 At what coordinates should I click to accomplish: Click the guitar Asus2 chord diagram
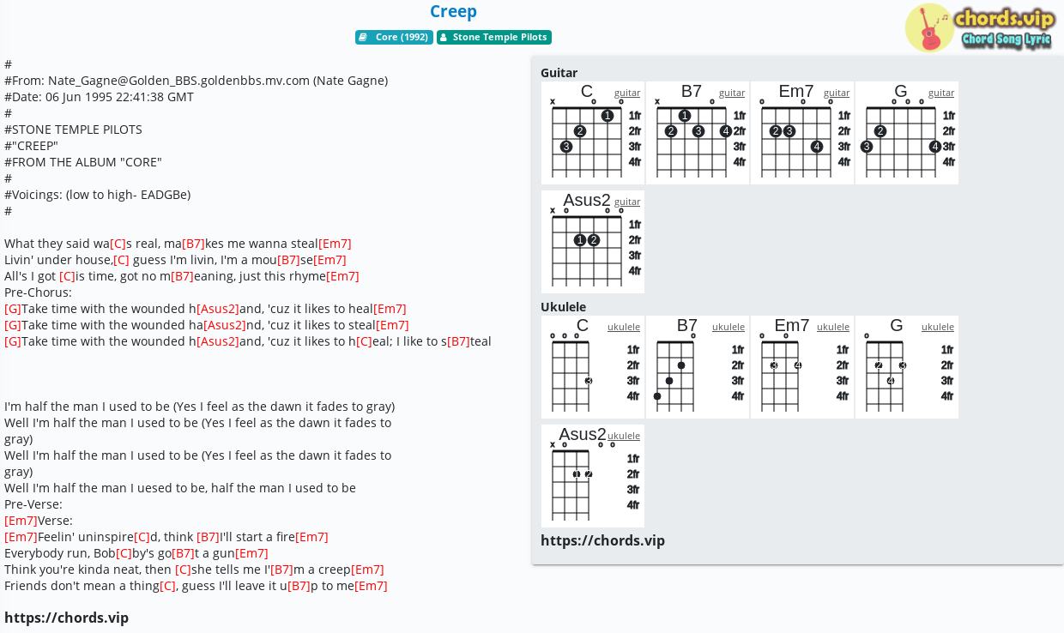[593, 242]
